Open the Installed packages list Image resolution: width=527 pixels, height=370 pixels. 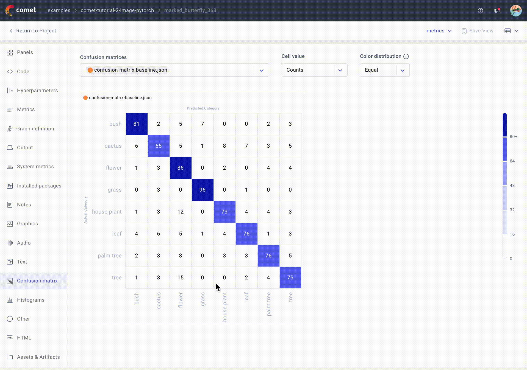[x=39, y=186]
